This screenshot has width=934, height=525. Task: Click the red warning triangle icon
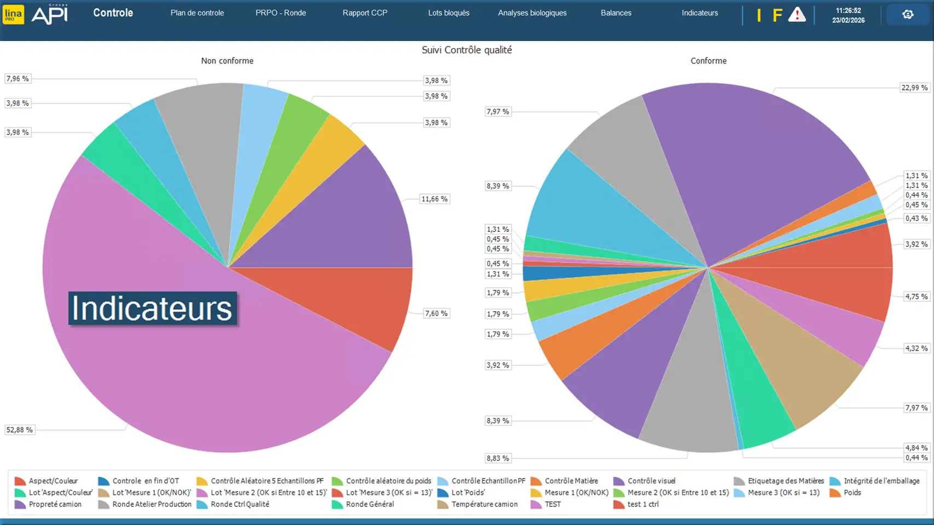coord(797,15)
